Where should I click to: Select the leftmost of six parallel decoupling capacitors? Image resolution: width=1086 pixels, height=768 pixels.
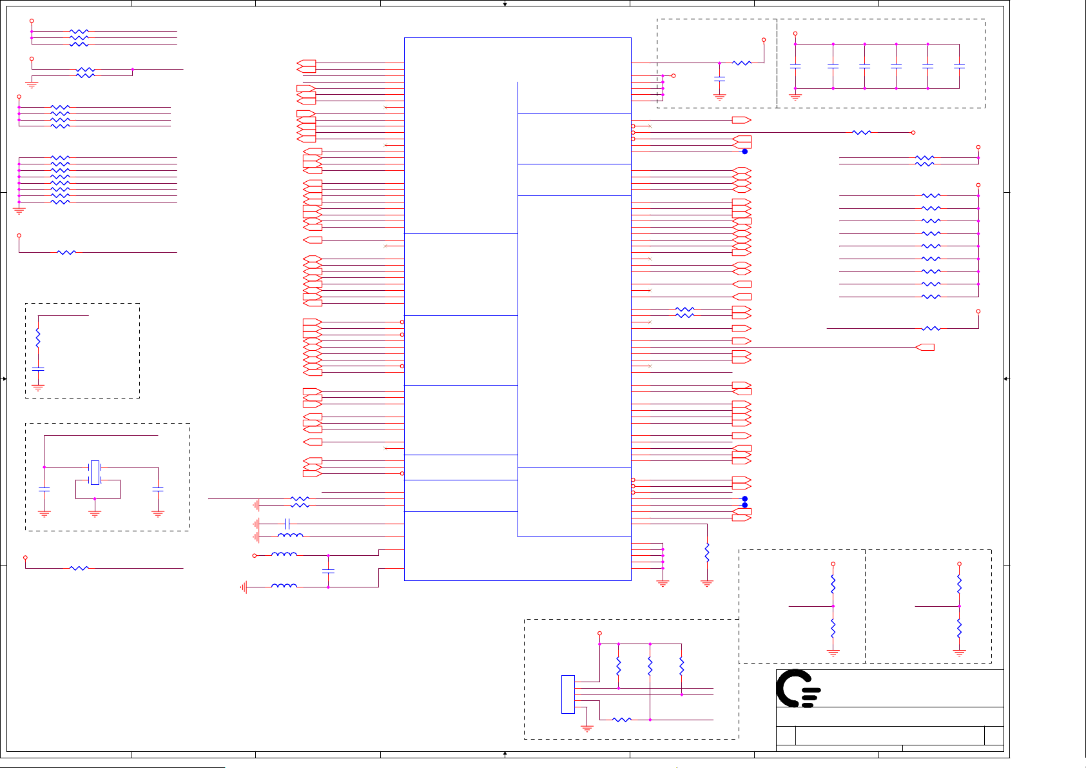click(x=795, y=66)
